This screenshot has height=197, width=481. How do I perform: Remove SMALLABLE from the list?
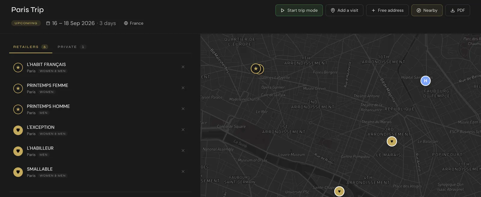click(183, 172)
